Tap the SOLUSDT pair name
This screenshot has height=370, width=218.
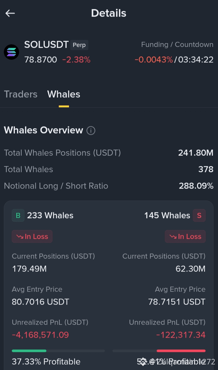coord(46,45)
